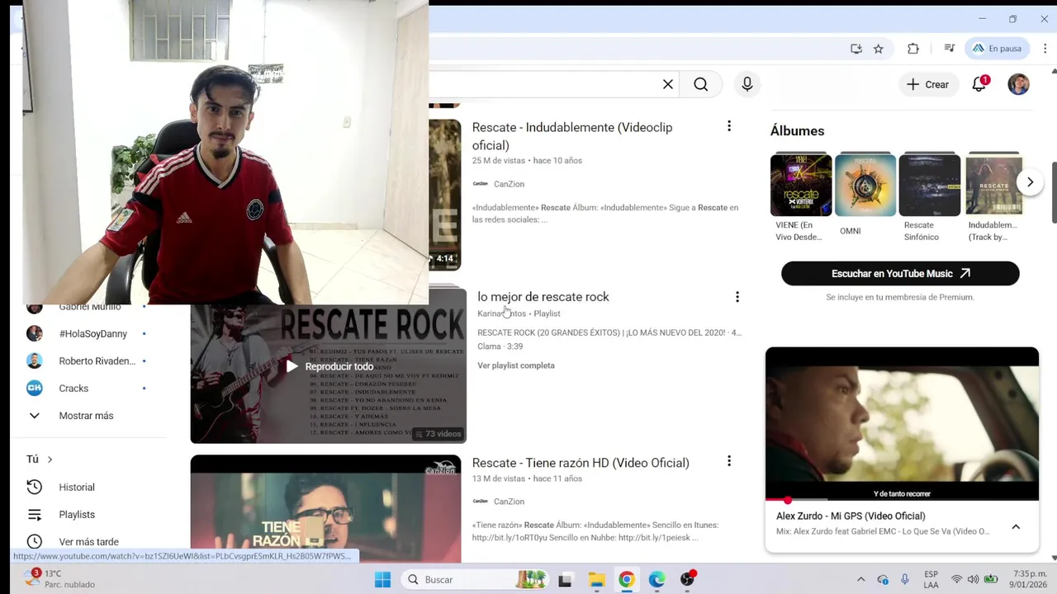Open the taskbar clock showing 7:35 p.m.
The image size is (1057, 594).
(1030, 579)
